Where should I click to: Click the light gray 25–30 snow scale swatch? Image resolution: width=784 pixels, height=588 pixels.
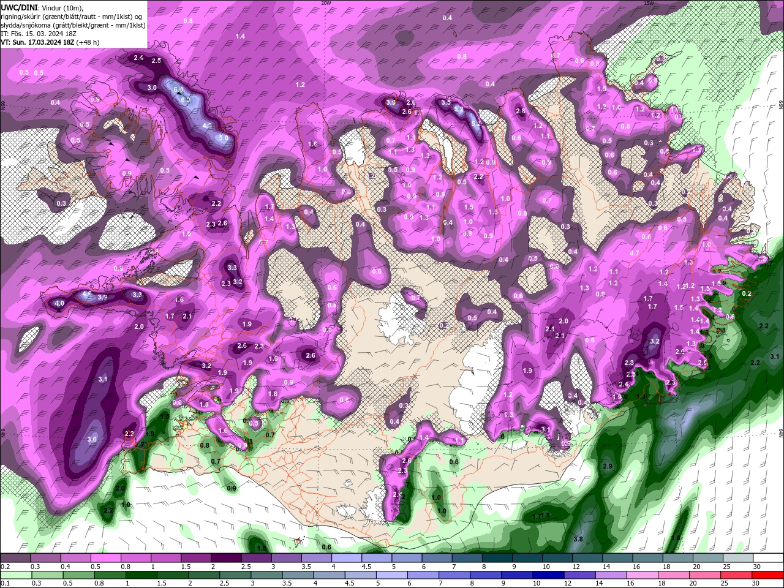pos(738,558)
